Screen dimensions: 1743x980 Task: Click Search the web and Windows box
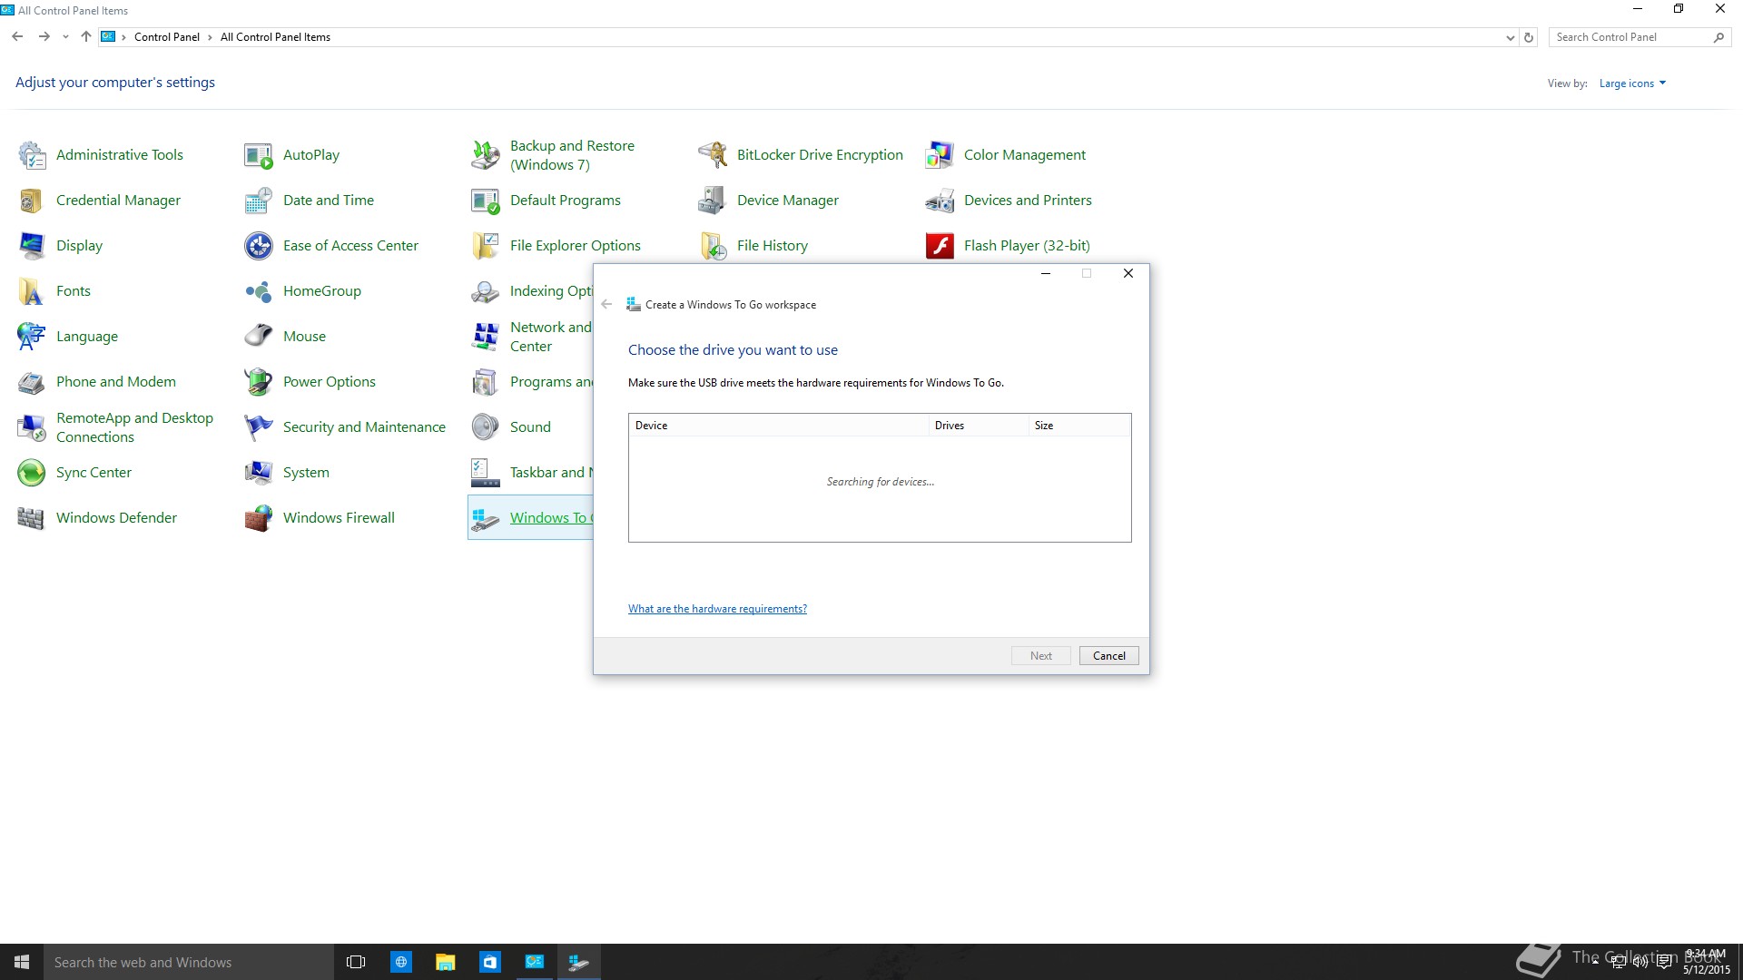(189, 962)
